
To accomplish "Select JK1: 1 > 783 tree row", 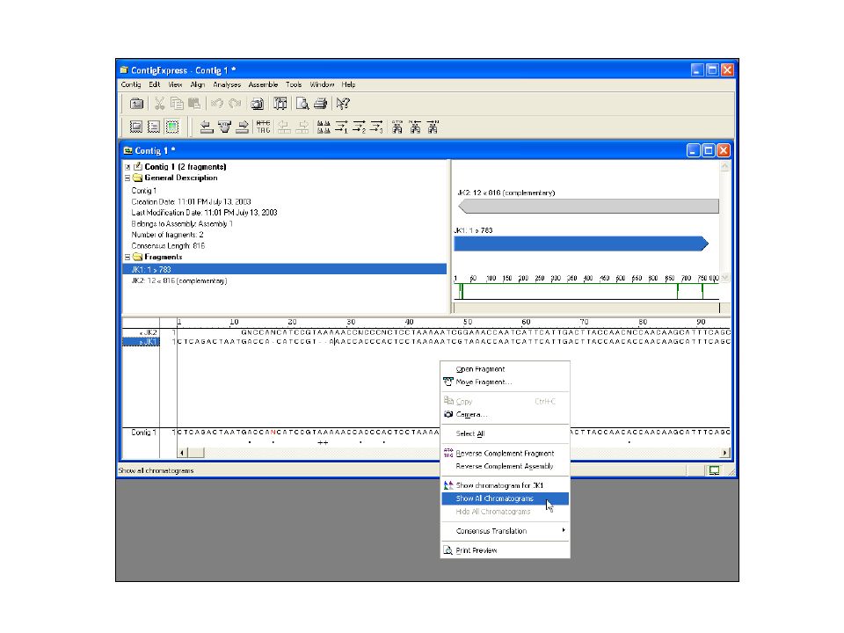I will [284, 269].
